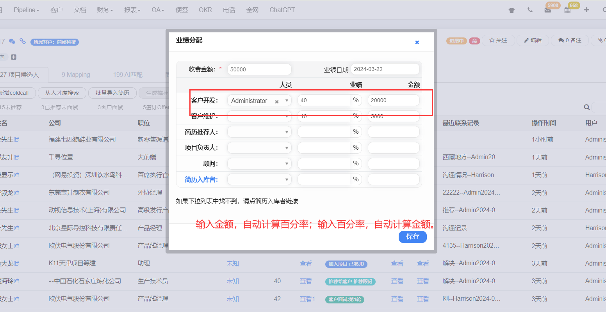Click the 批量导入简历 button

112,93
